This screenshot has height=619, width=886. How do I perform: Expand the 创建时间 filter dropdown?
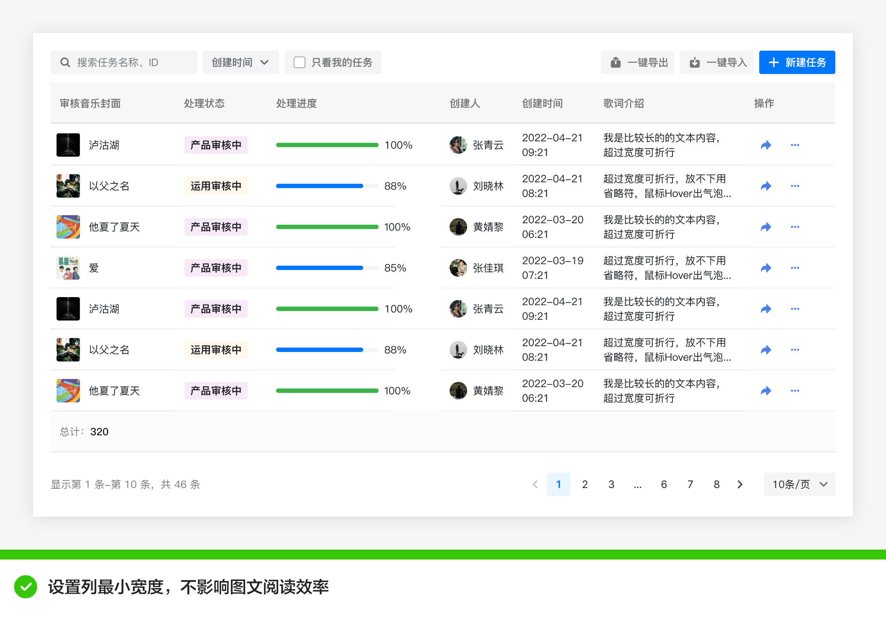[x=241, y=62]
